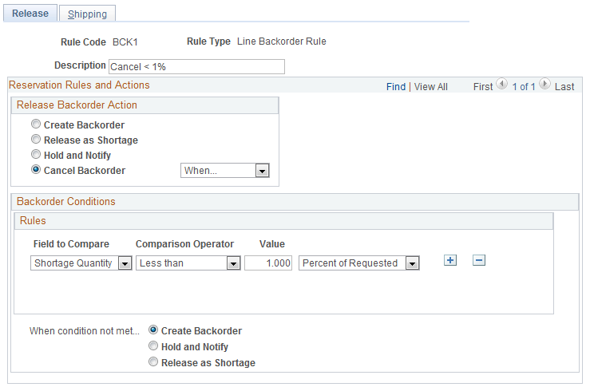Open the Shortage Quantity field dropdown
590x391 pixels.
pyautogui.click(x=81, y=263)
